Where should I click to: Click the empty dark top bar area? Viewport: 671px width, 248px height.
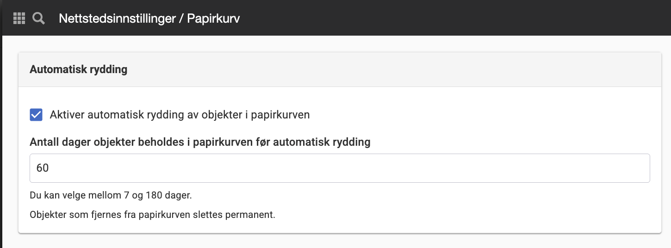tap(454, 18)
